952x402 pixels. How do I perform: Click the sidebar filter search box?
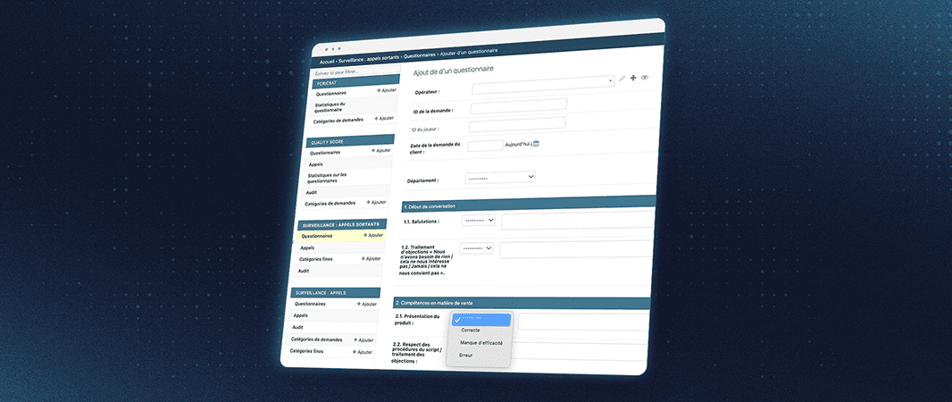(x=348, y=71)
